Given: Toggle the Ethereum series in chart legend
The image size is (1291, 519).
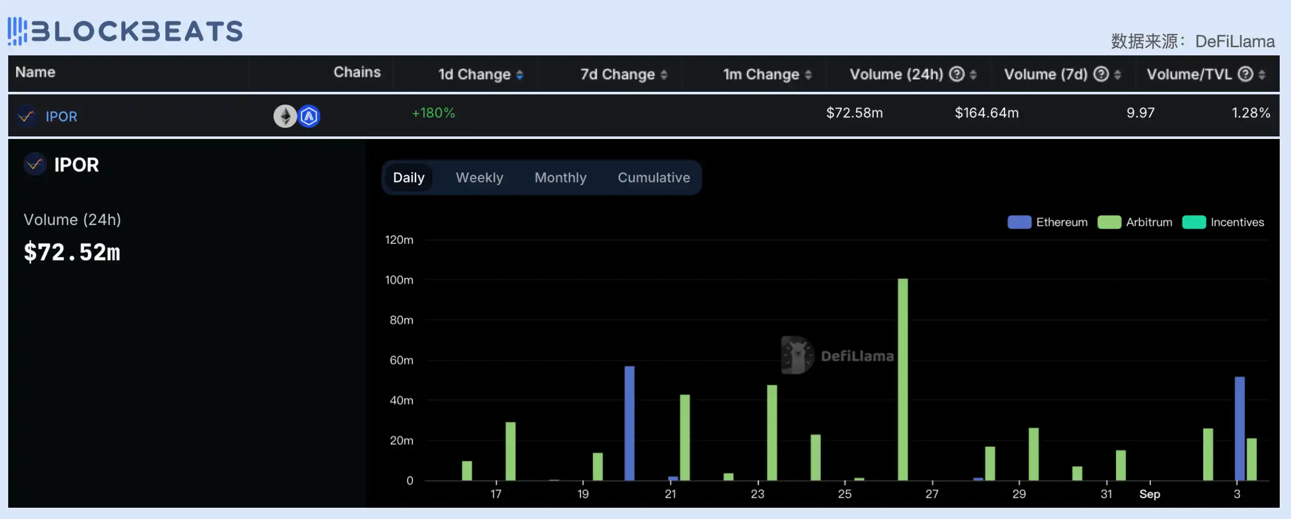Looking at the screenshot, I should 1047,222.
